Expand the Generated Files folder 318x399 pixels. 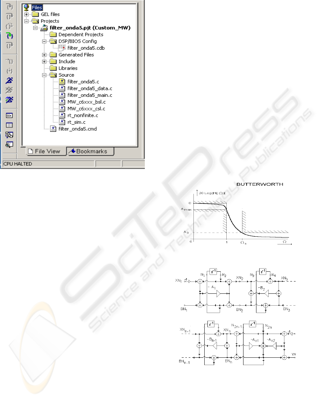(x=44, y=55)
